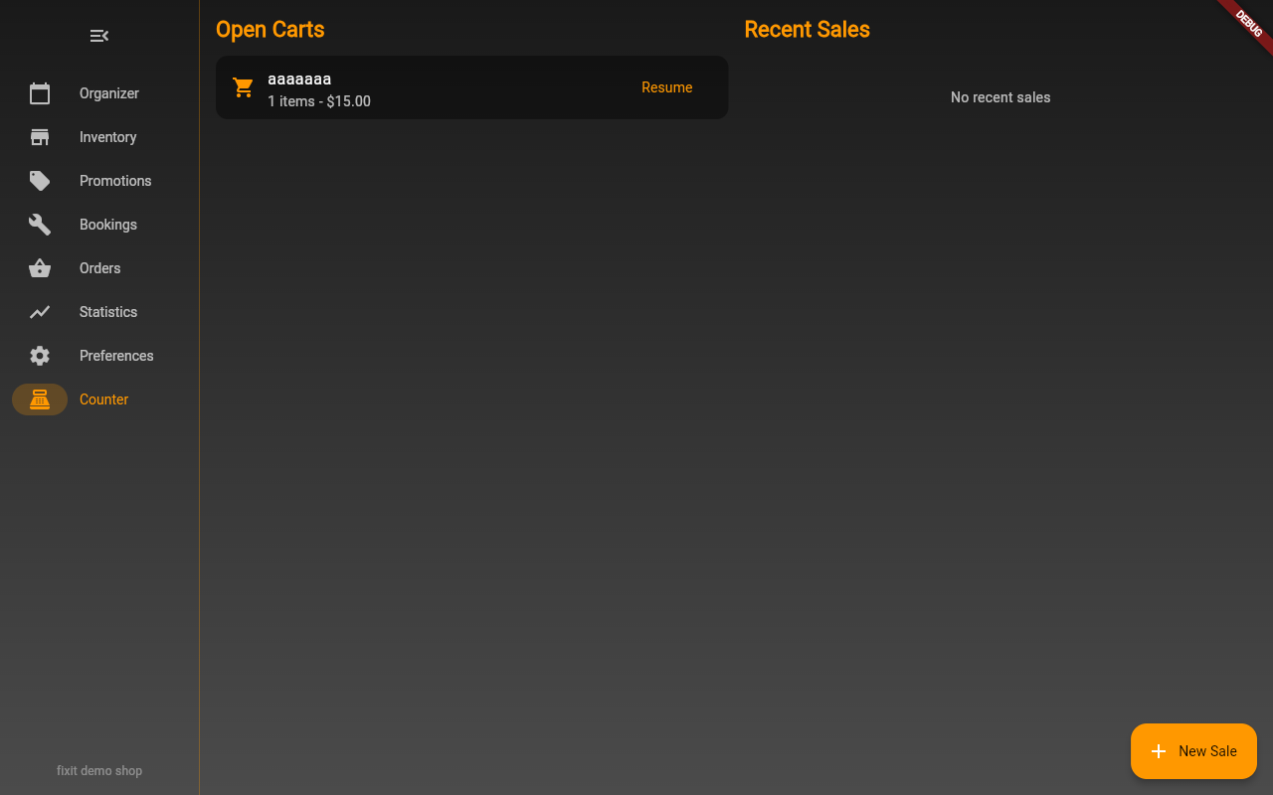
Task: Collapse the sidebar with the menu-close icon
Action: tap(99, 36)
